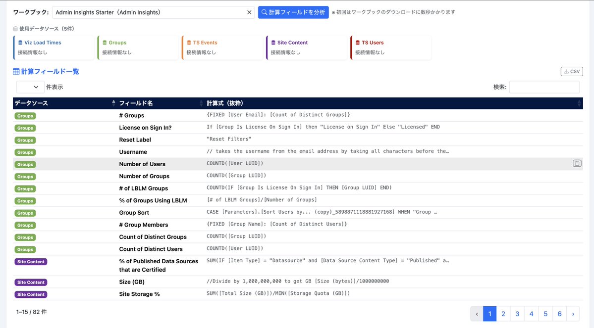Select the # Groups field name
This screenshot has height=328, width=594.
click(x=131, y=115)
